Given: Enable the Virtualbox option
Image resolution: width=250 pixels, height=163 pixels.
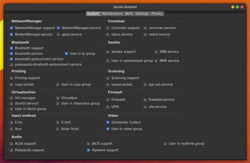Looking at the screenshot, I should pyautogui.click(x=58, y=98).
